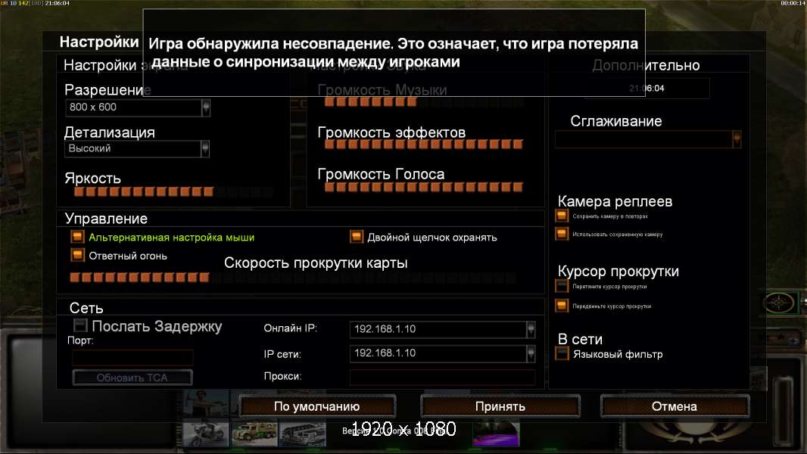Enable the Послать Задержку checkbox
The height and width of the screenshot is (454, 807).
80,325
